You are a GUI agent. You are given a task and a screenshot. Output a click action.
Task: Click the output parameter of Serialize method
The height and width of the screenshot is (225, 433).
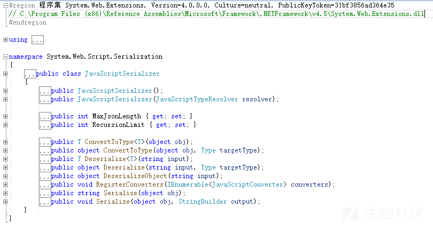tap(242, 202)
